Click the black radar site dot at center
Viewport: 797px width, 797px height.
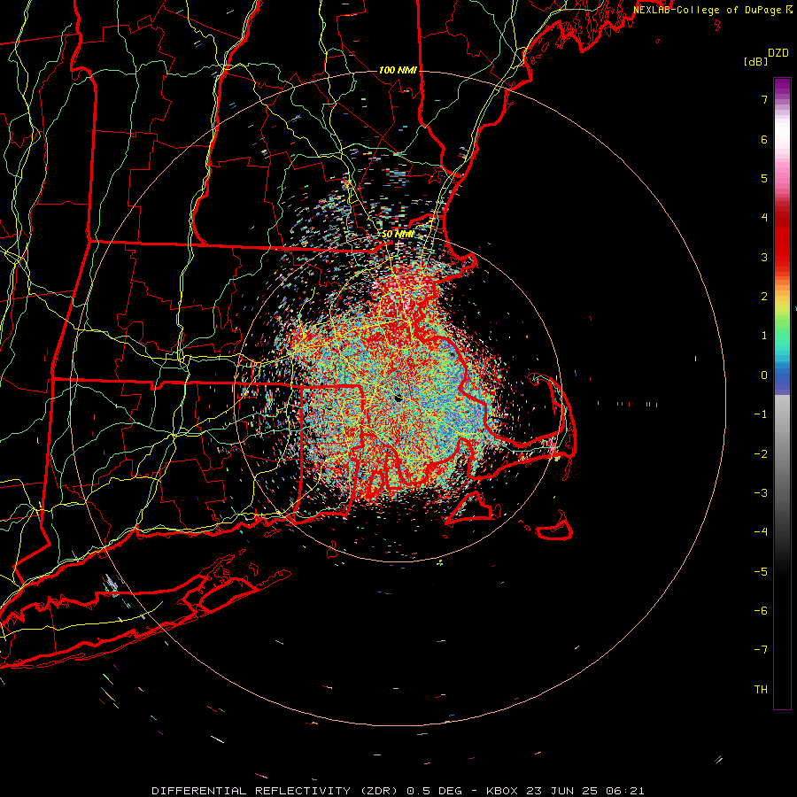398,399
